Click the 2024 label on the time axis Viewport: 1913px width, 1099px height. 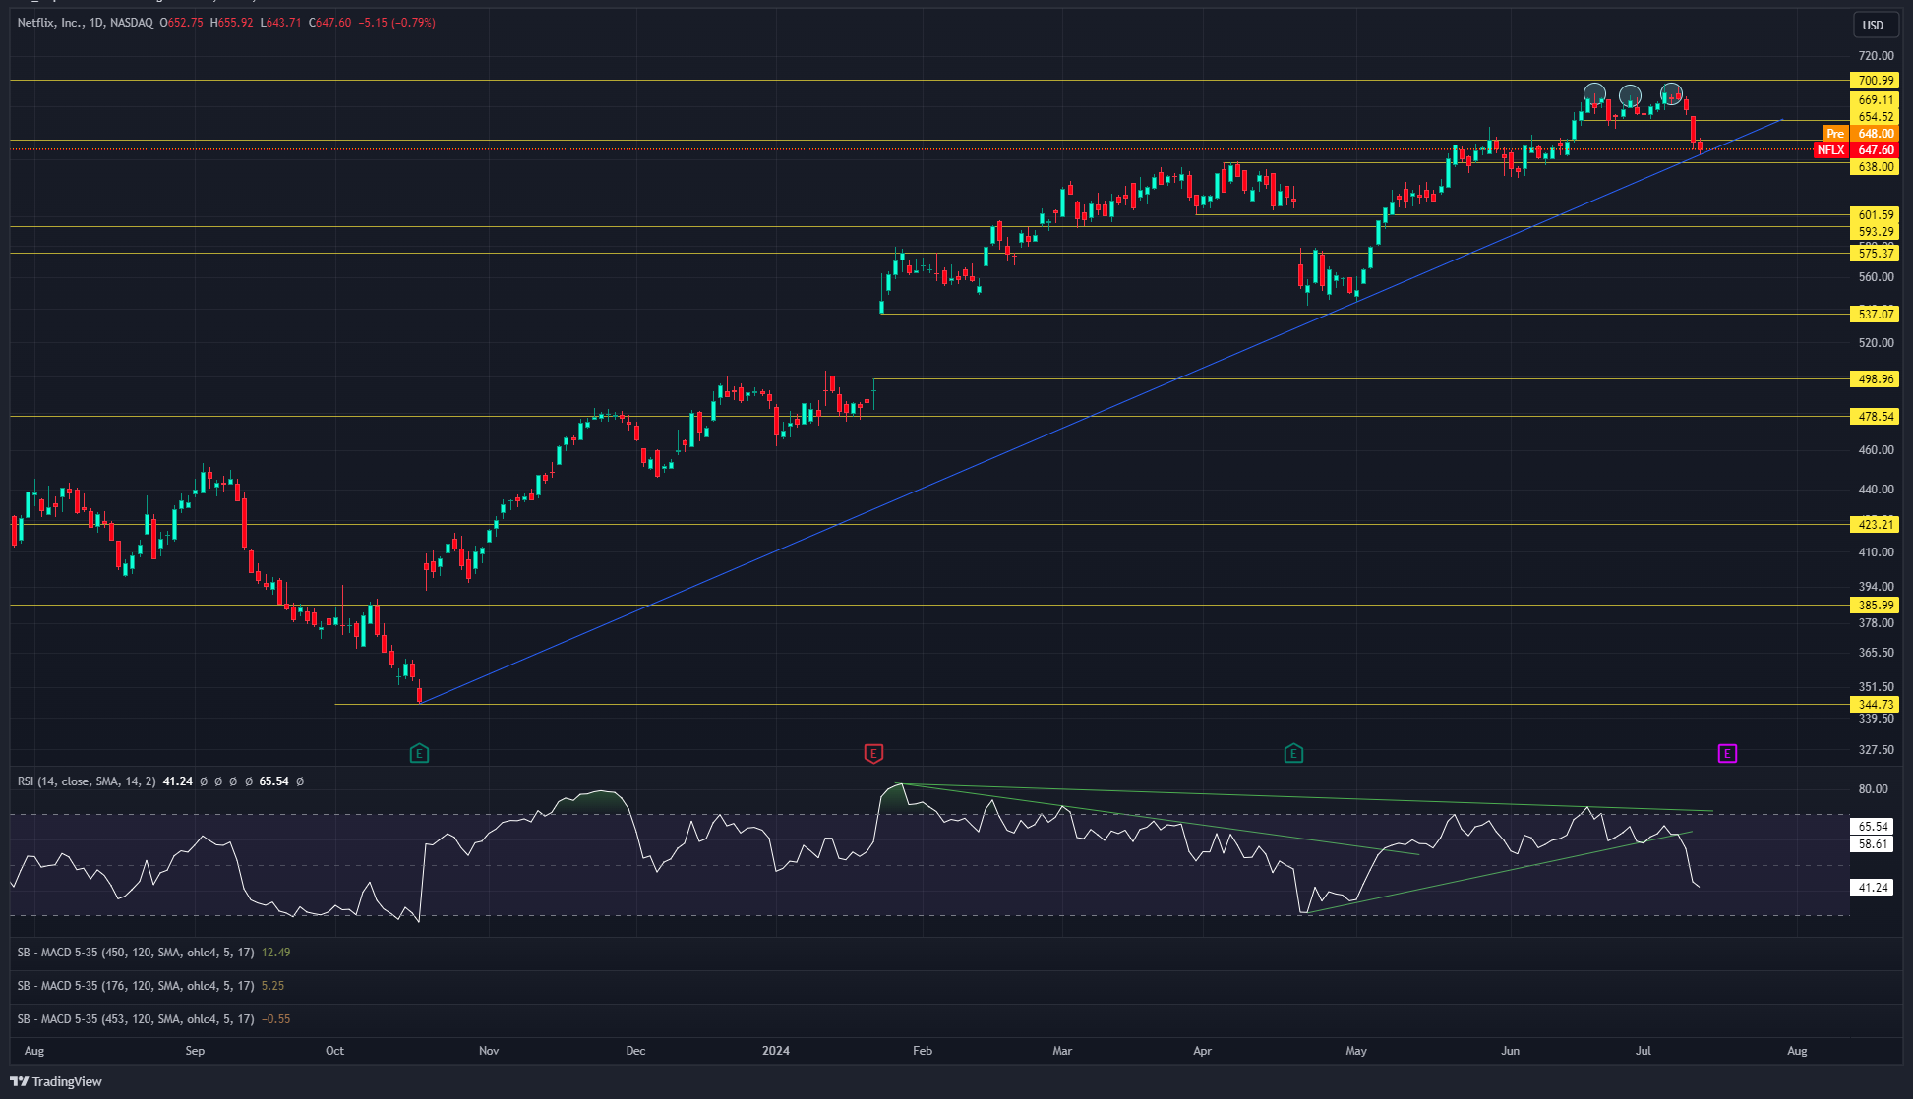coord(776,1051)
